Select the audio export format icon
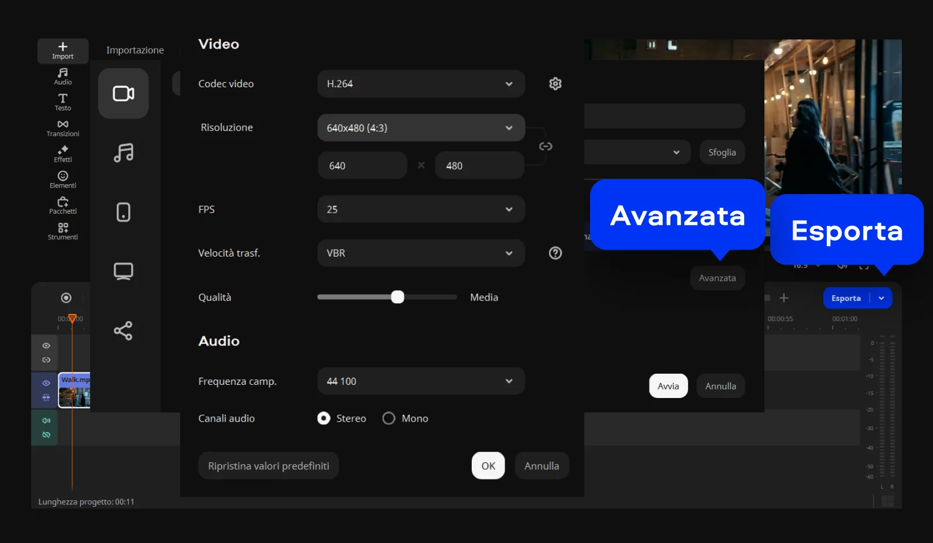This screenshot has height=543, width=933. (123, 153)
